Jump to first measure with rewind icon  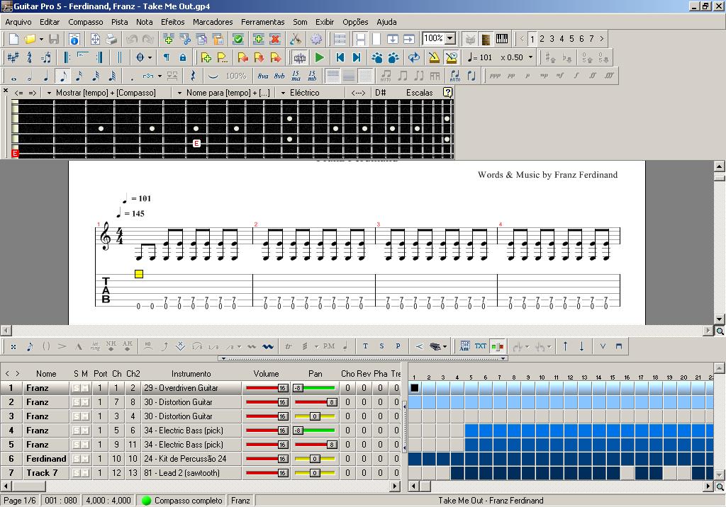(x=340, y=58)
